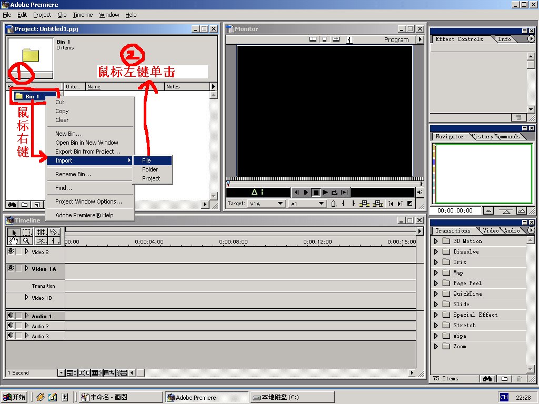Click the Play In to Out button
Screen dimensions: 539x404
pos(344,193)
